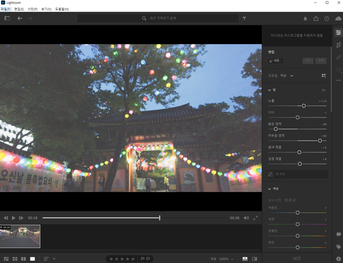
Task: Open the 편집(E) menu
Action: tap(19, 9)
